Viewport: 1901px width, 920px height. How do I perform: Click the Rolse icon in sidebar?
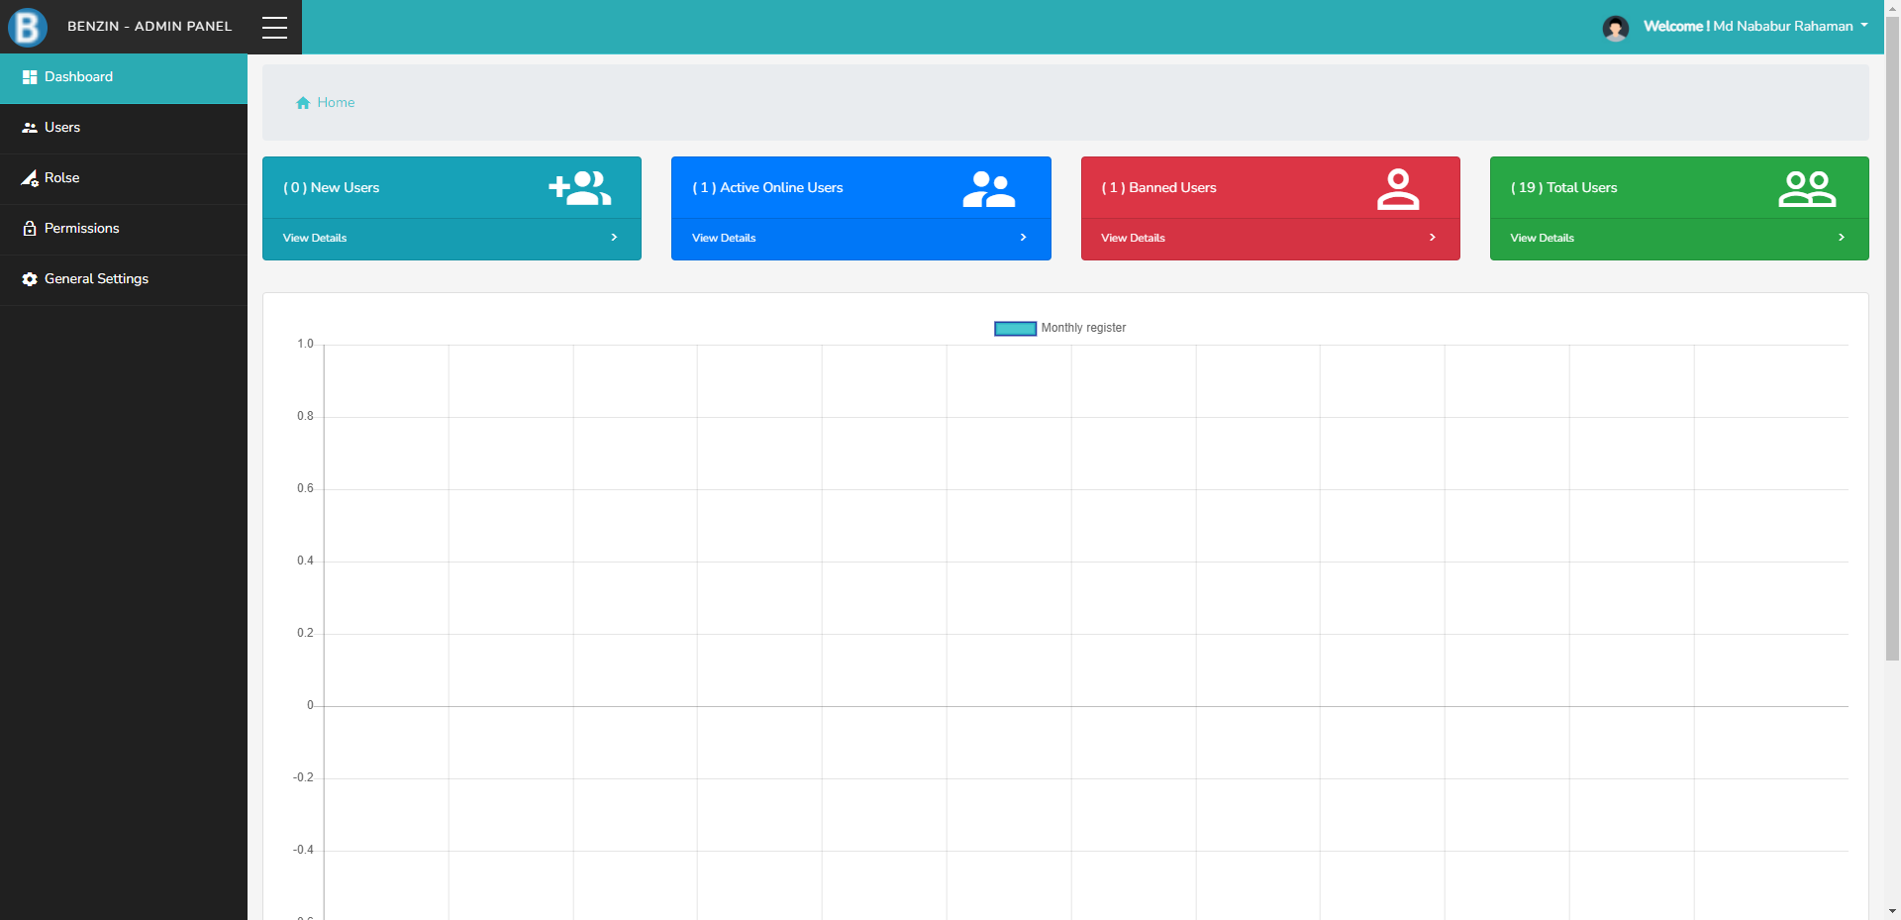(x=30, y=178)
